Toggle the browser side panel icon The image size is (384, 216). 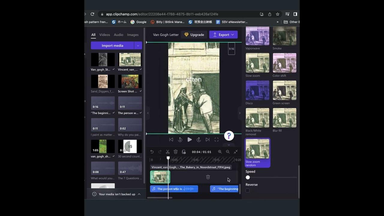point(295,14)
